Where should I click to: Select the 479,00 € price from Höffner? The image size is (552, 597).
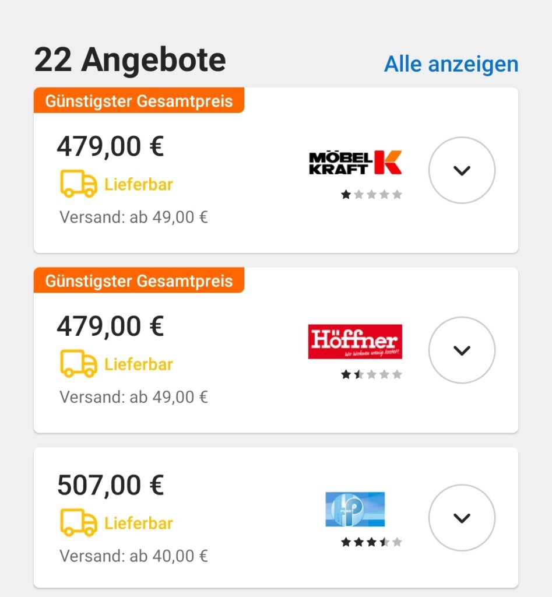coord(110,326)
